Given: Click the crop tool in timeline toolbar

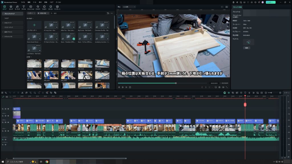Looking at the screenshot, I should (x=35, y=93).
